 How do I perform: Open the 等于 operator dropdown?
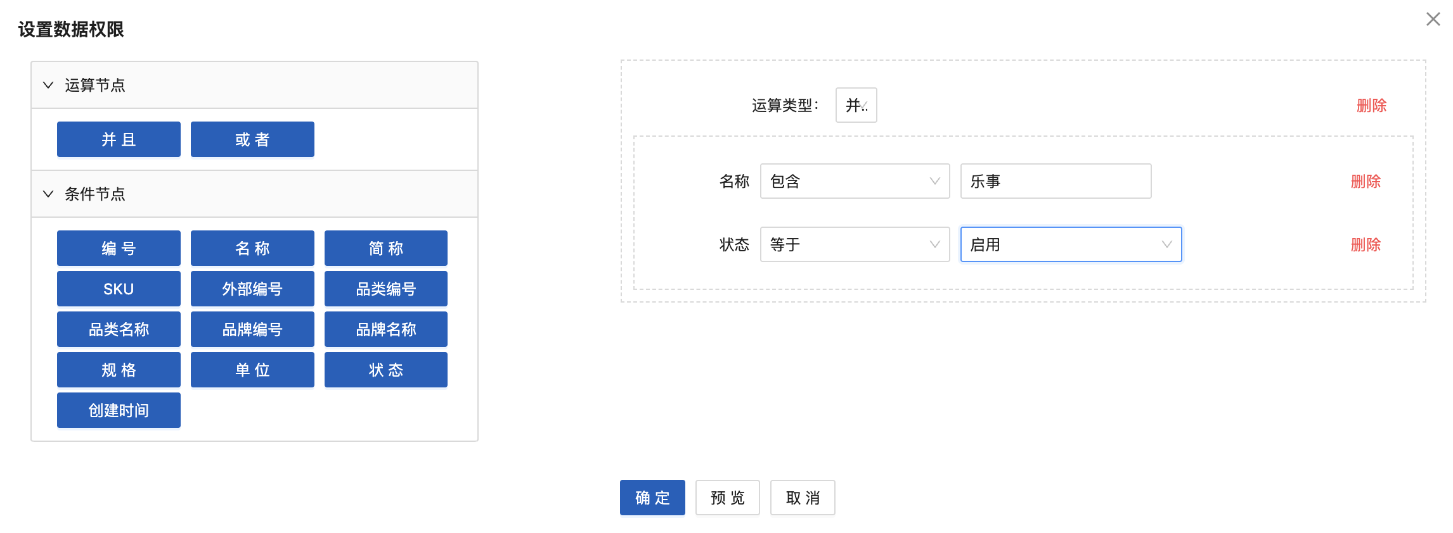click(x=854, y=244)
